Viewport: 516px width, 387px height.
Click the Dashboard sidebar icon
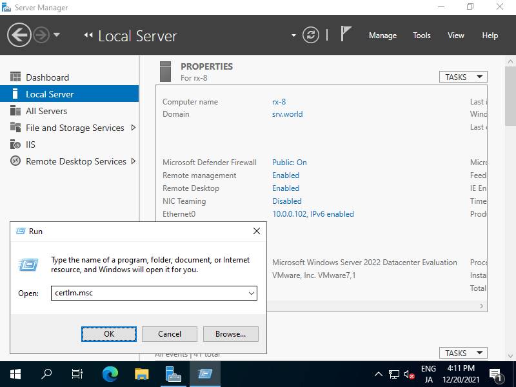coord(15,77)
